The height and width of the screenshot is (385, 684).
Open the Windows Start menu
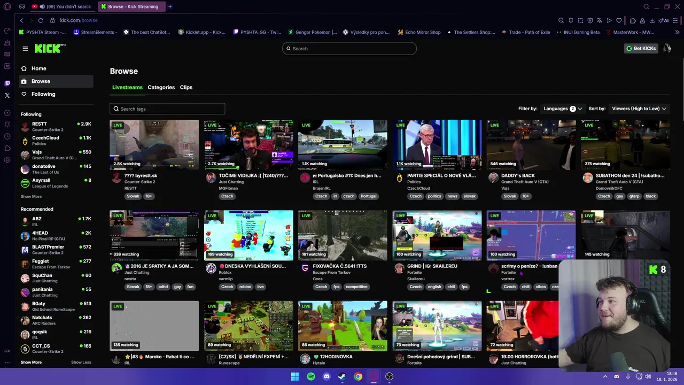click(295, 376)
